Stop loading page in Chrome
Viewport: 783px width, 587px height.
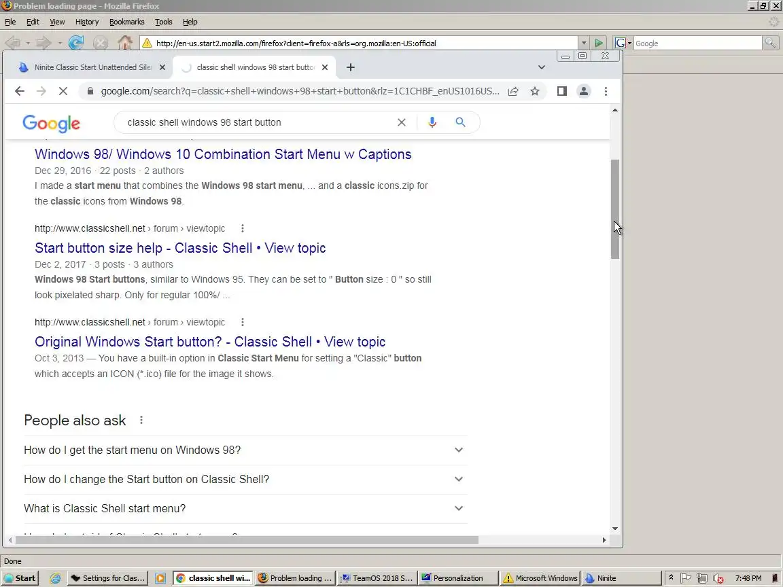63,91
